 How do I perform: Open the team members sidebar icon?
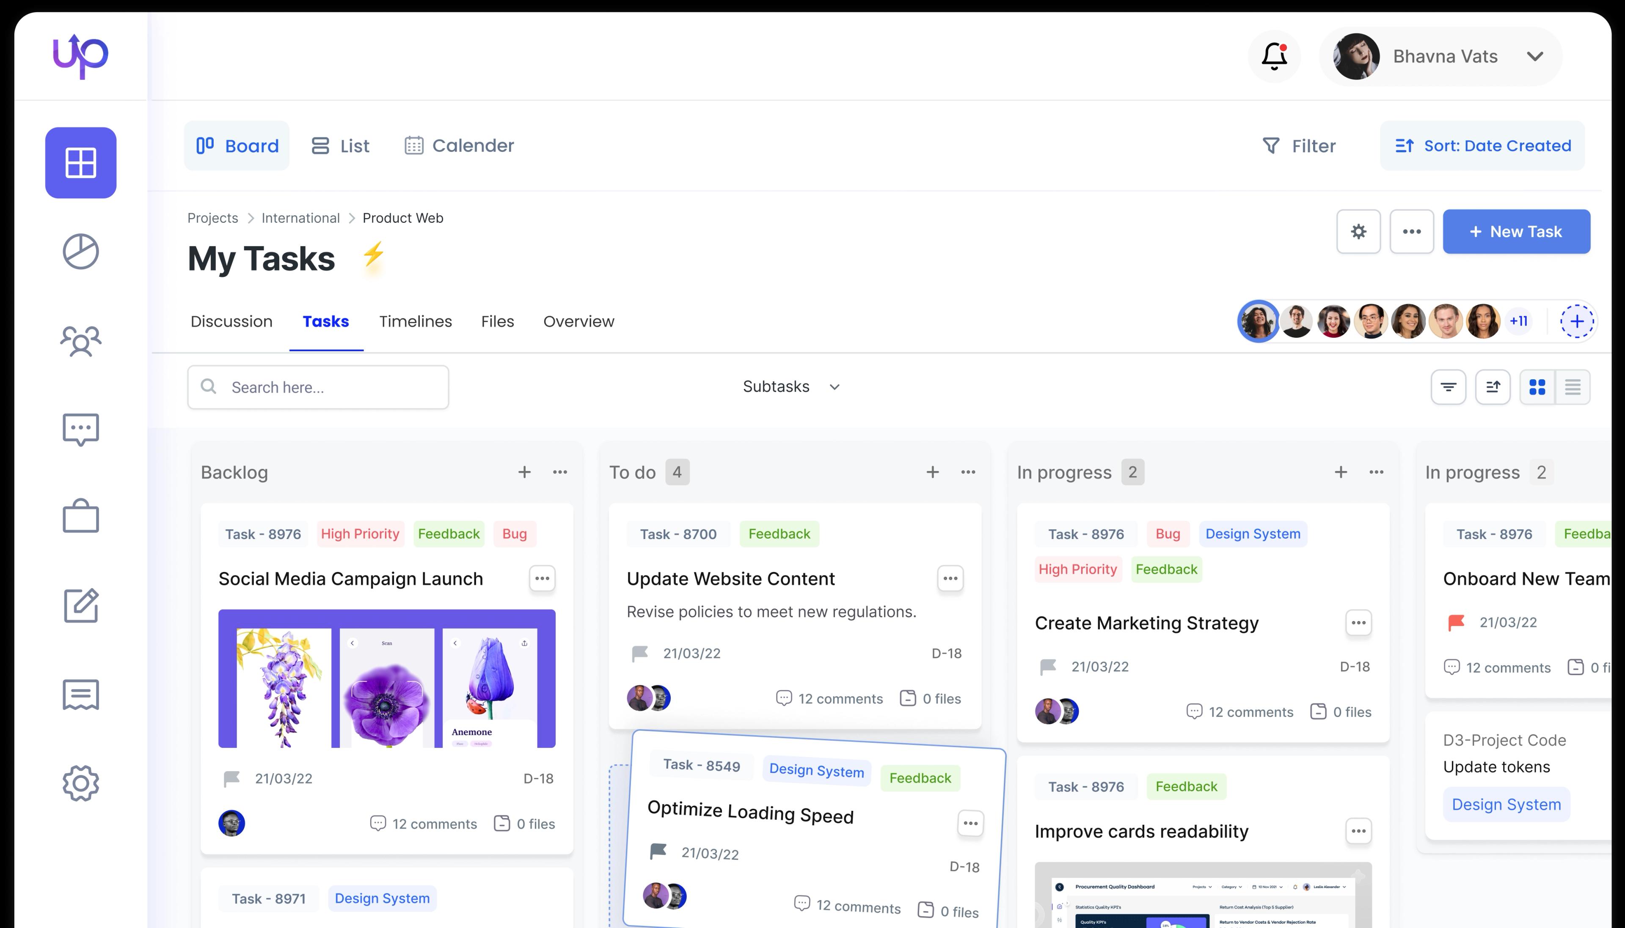[80, 340]
